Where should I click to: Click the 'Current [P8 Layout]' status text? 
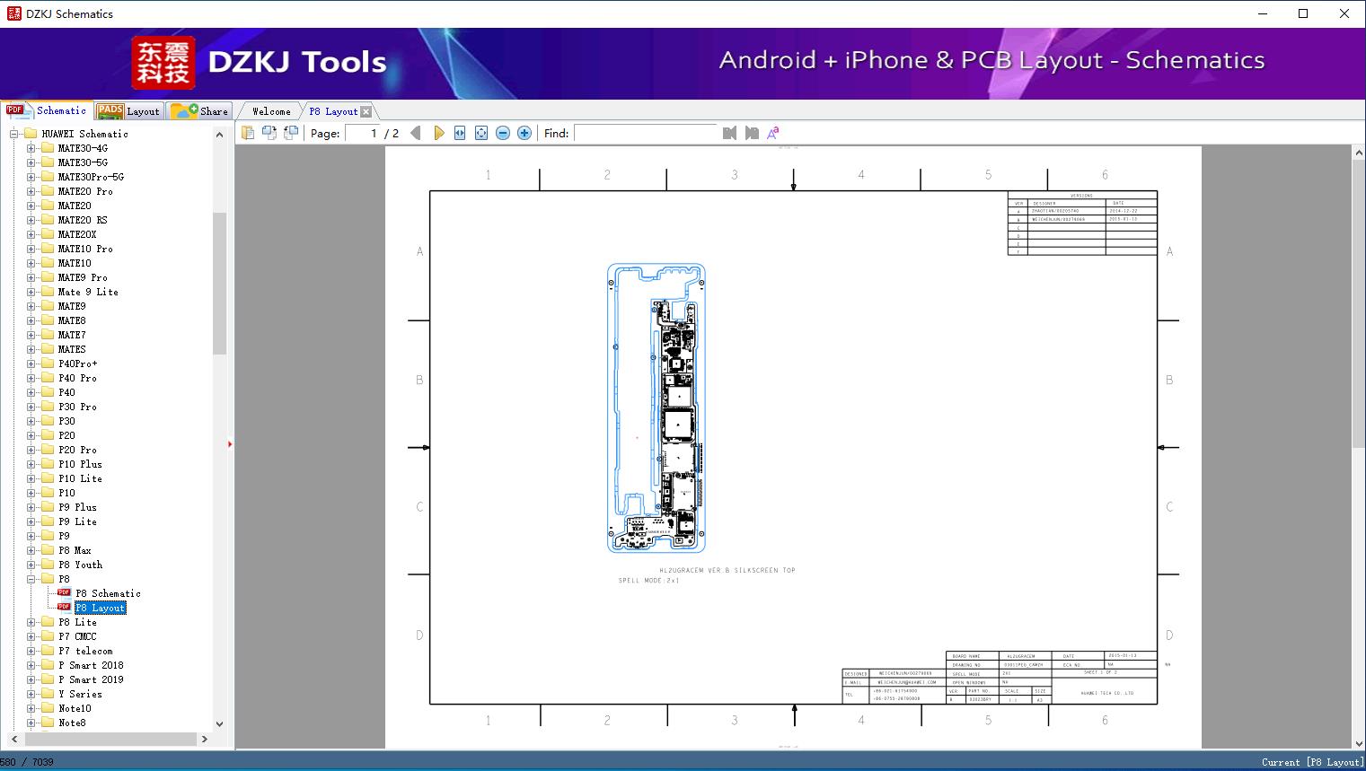coord(1311,762)
